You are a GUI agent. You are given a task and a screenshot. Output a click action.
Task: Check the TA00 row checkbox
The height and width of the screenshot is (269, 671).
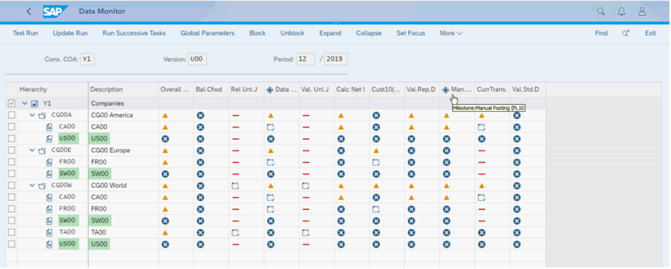point(12,232)
